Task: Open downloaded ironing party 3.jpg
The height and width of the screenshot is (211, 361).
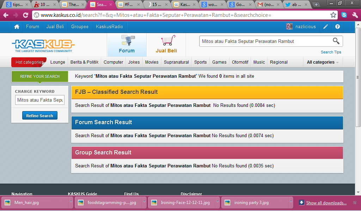Action: coord(255,203)
